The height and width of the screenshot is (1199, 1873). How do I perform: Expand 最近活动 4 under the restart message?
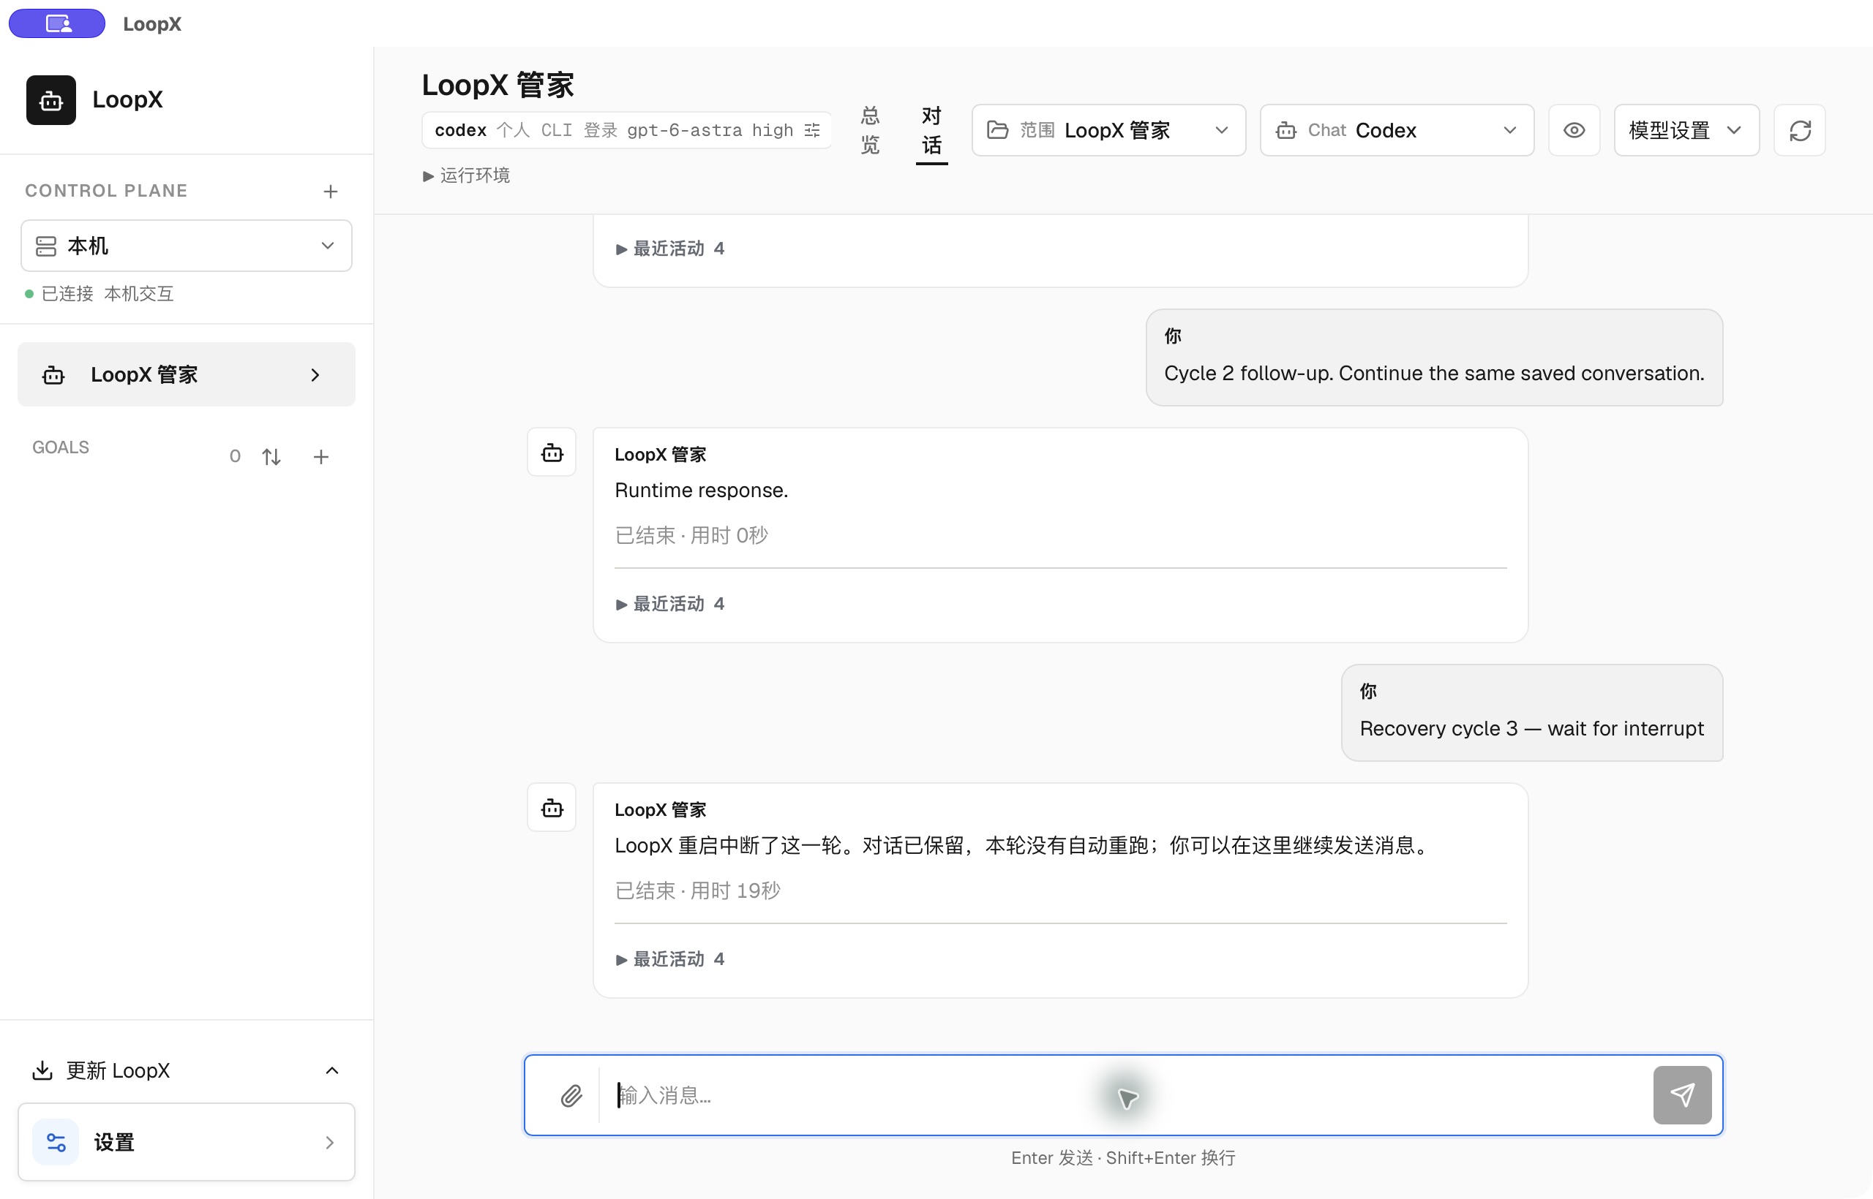(x=670, y=958)
